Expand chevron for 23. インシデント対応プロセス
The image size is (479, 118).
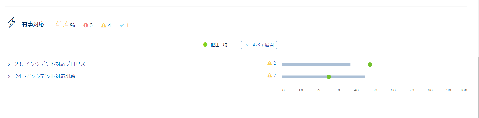coord(9,64)
